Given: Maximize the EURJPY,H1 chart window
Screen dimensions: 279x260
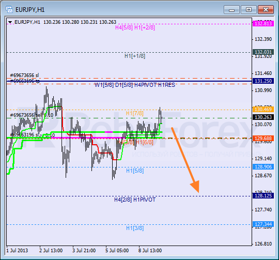Looking at the screenshot, I should pos(249,10).
